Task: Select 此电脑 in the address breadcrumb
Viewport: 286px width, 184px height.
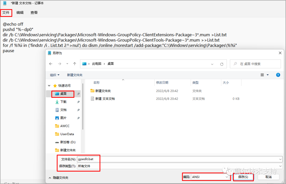Action: tap(97, 64)
